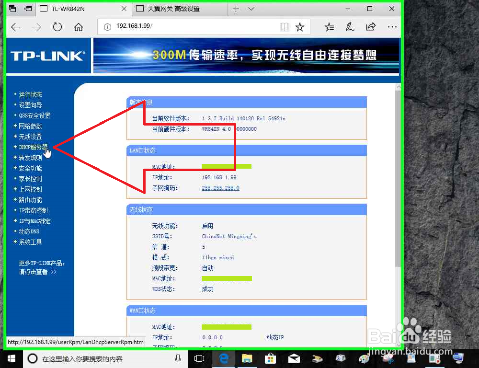Screen dimensions: 479x368
Task: Select software version 1.3.7 Build text
Action: click(244, 118)
